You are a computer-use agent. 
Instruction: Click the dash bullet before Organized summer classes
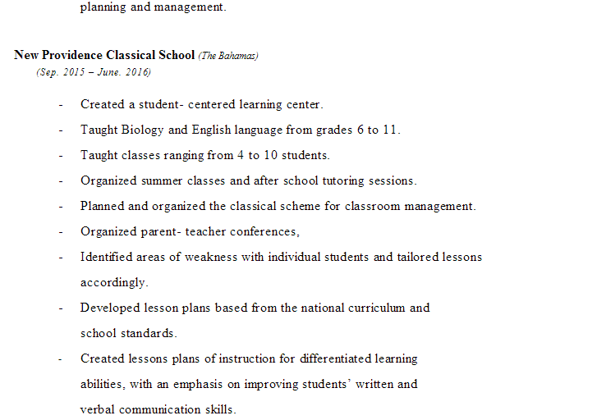tap(60, 180)
